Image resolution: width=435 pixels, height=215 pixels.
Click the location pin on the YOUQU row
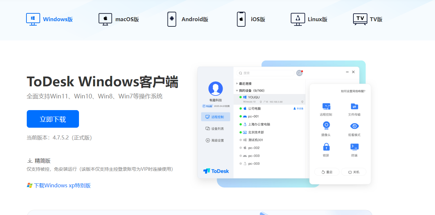click(x=302, y=102)
